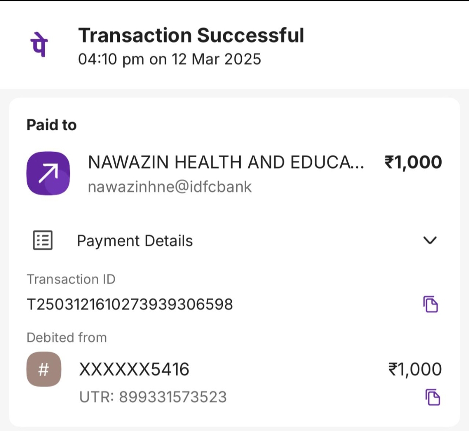
Task: Click the account number XXXXXX5416
Action: click(134, 370)
